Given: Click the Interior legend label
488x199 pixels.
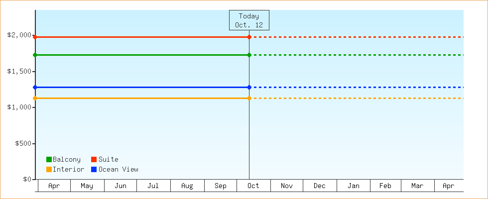Looking at the screenshot, I should [68, 170].
